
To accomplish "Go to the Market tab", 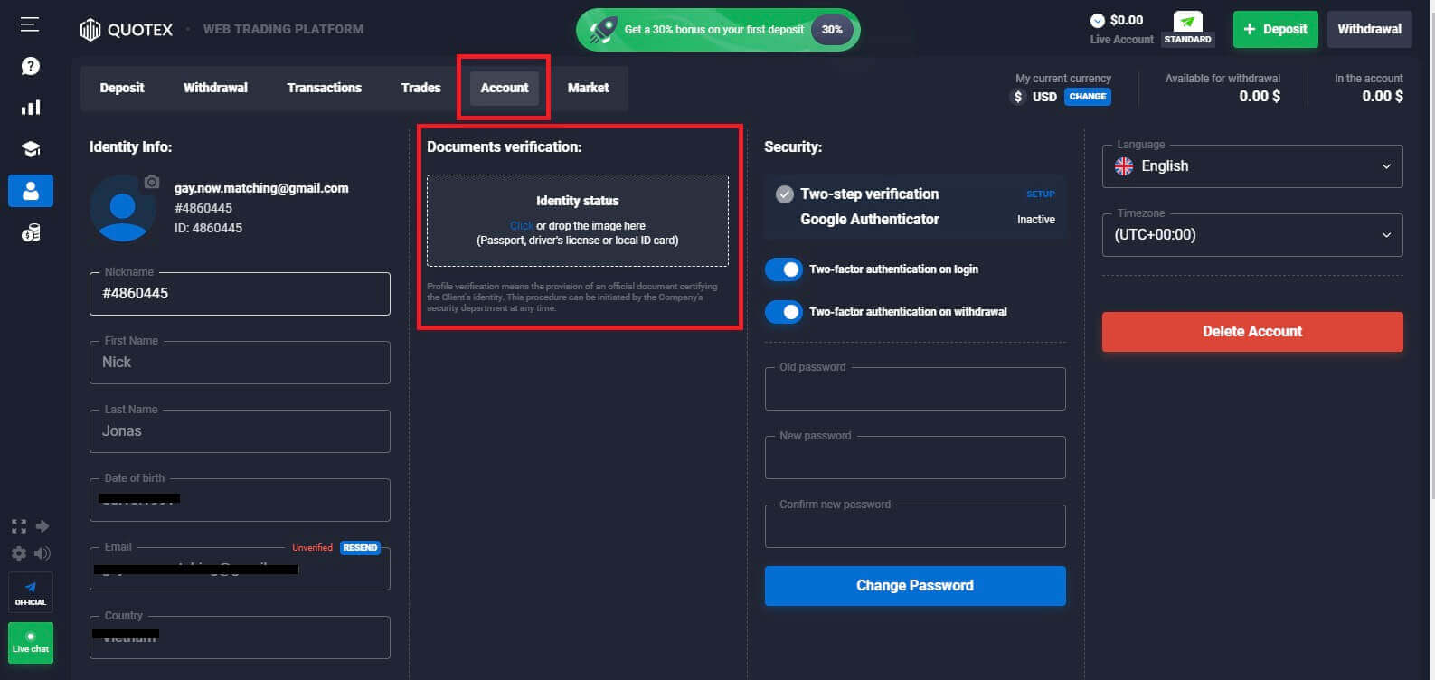I will point(588,88).
